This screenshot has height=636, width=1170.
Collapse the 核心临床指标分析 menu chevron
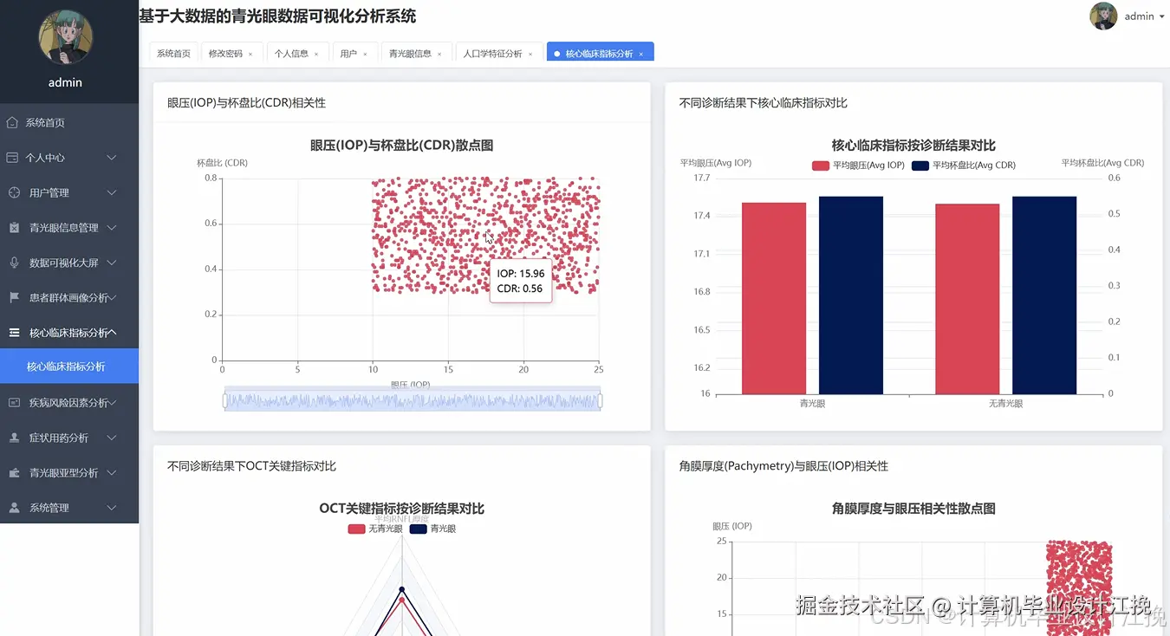pos(112,333)
